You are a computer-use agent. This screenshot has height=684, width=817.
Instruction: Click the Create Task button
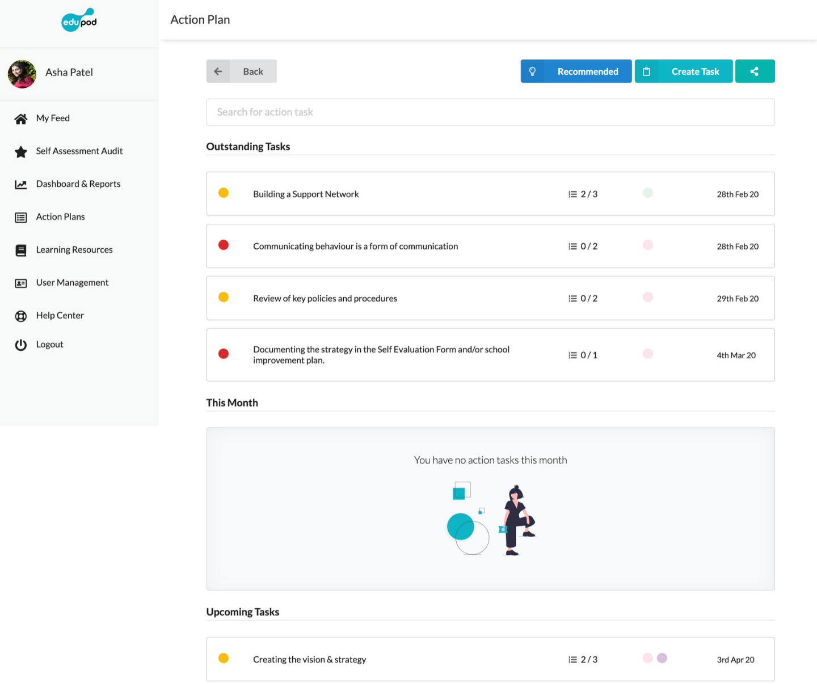tap(683, 71)
